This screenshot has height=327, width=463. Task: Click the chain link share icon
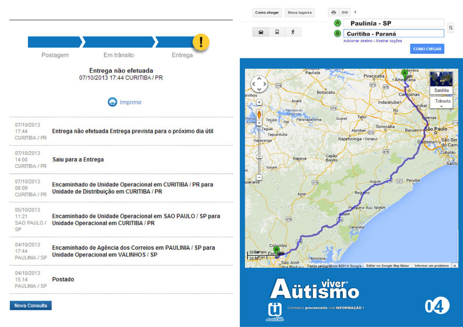(344, 12)
